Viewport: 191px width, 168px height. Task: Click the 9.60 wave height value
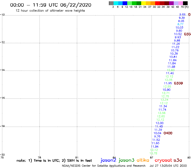point(179,31)
